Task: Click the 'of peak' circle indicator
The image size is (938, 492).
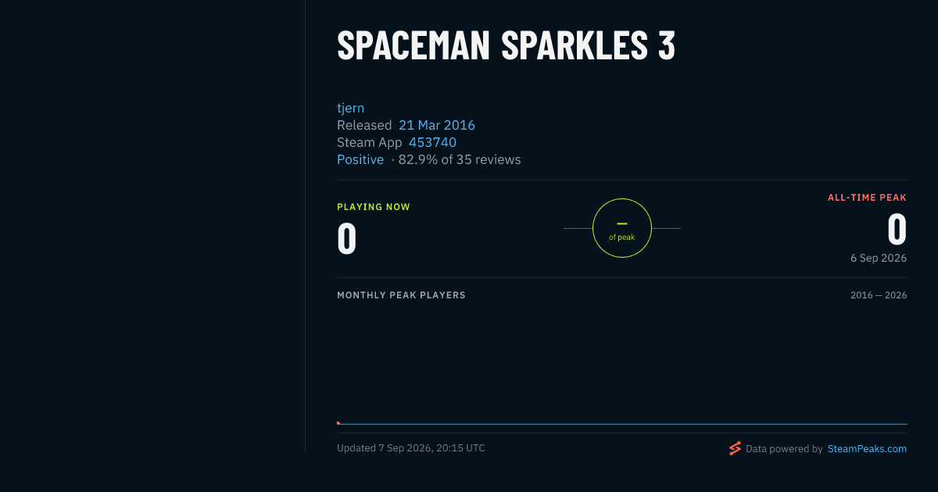Action: [x=622, y=228]
